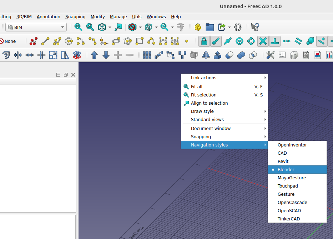This screenshot has height=239, width=333.
Task: Select the Draft Line tool icon
Action: point(45,41)
